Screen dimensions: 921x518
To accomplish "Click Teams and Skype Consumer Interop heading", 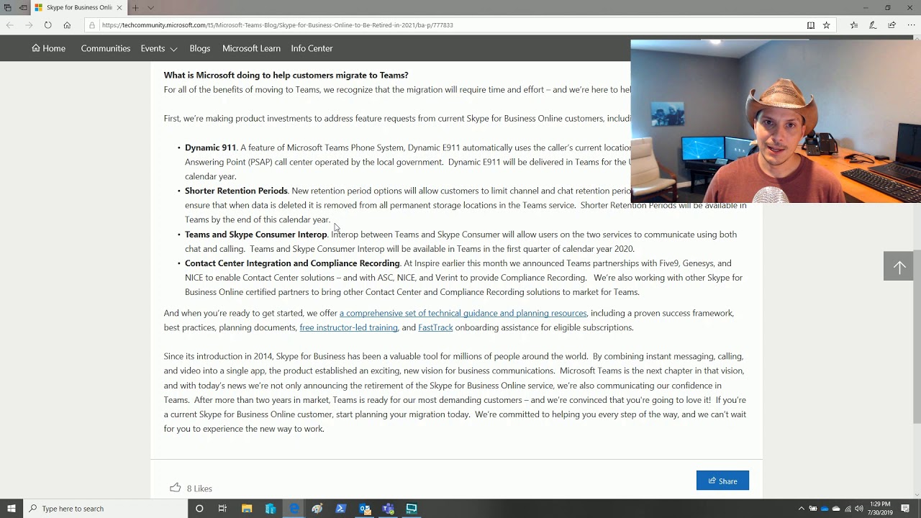I will 255,235.
